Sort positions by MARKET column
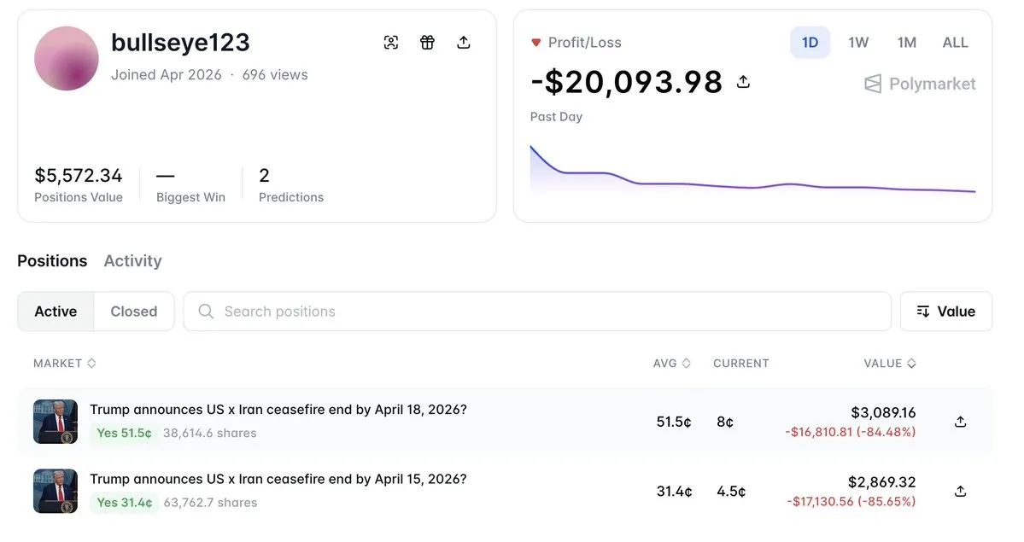 (x=64, y=364)
